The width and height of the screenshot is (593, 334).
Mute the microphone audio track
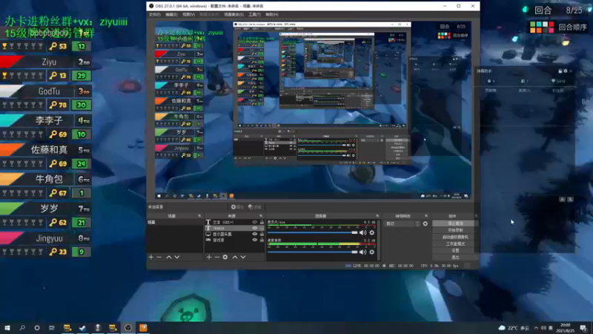pos(363,232)
